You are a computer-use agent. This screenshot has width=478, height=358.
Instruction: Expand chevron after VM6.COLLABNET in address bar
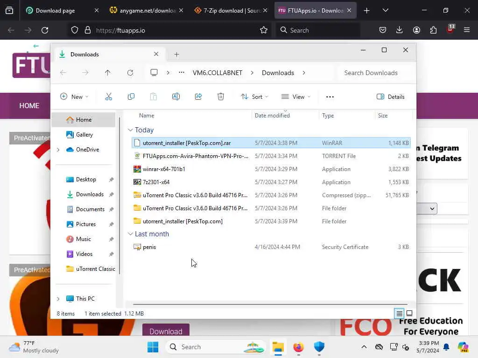pyautogui.click(x=252, y=73)
